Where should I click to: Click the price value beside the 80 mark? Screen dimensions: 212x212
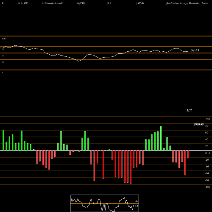[198, 124]
